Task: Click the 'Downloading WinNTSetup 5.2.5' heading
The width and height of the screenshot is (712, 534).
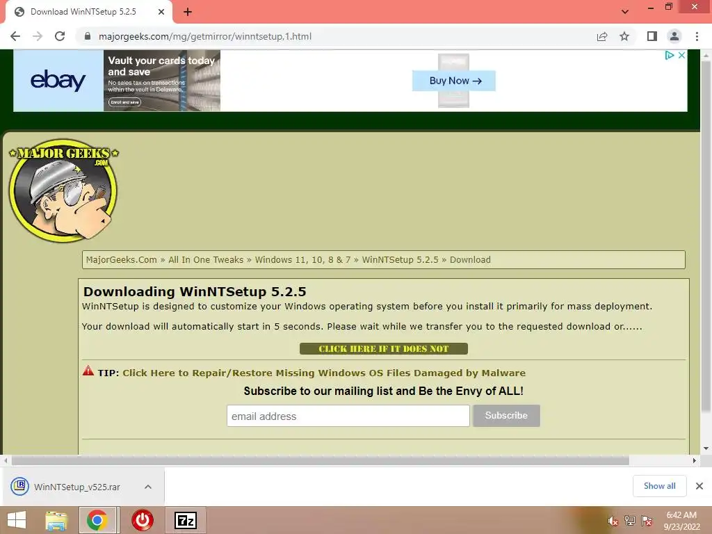Action: coord(195,291)
